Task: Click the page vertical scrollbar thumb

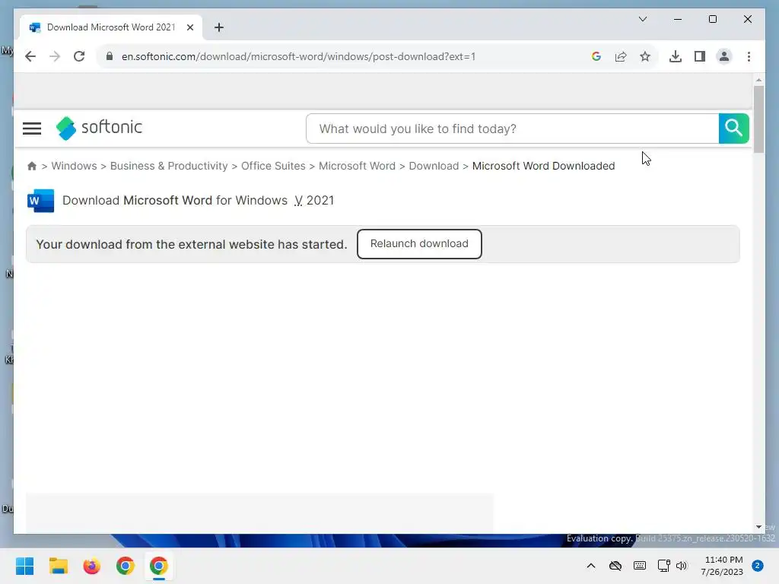Action: (x=758, y=119)
